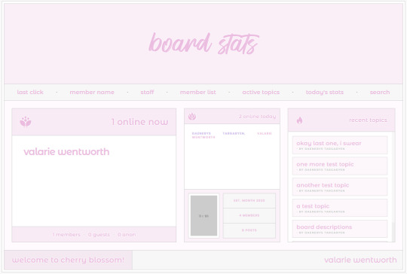The image size is (407, 274).
Task: Click the flower icon beside 1 online now
Action: coord(26,122)
